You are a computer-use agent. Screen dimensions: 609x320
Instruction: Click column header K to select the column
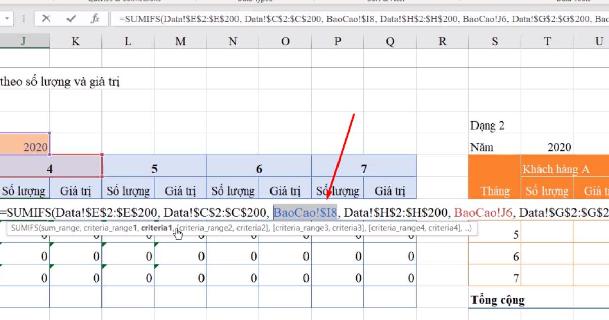pyautogui.click(x=75, y=40)
